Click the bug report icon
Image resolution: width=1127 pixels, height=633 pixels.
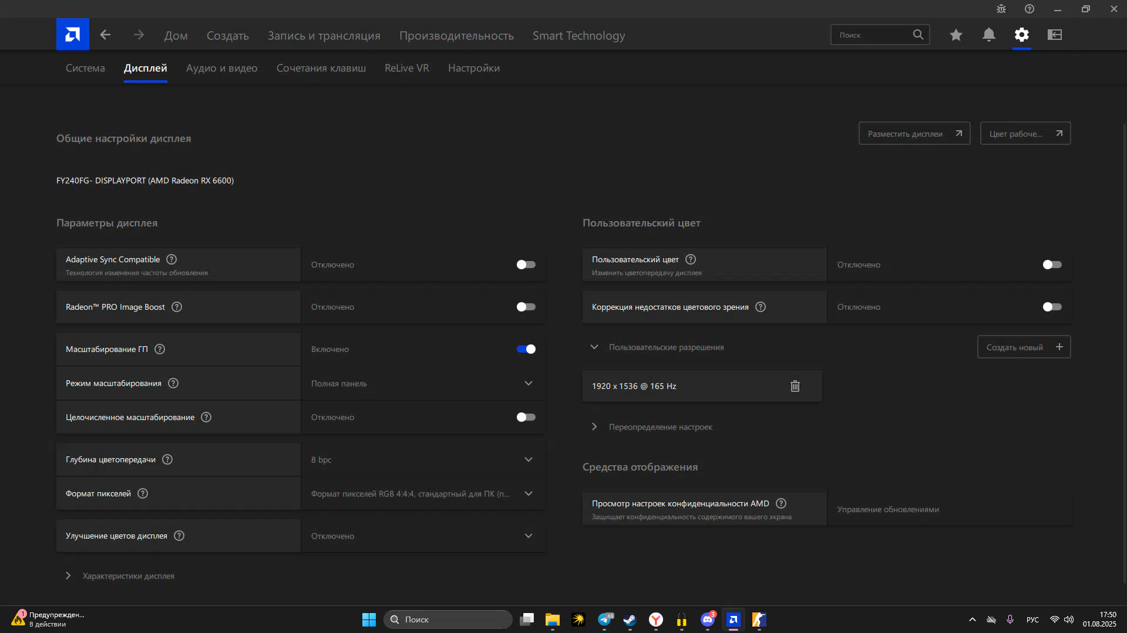[1001, 9]
